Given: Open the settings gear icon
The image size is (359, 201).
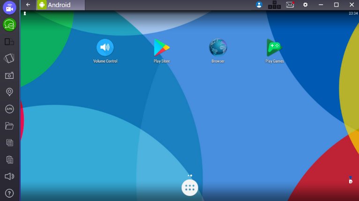Looking at the screenshot, I should [x=306, y=5].
